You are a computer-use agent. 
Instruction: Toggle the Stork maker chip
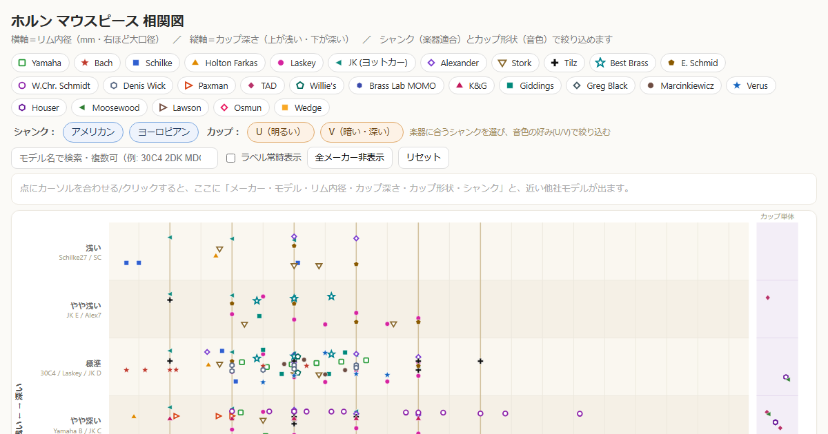(515, 63)
